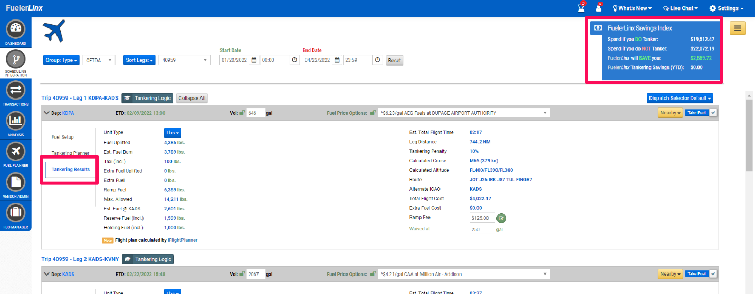
Task: Toggle Take Fuel checkbox for KADS
Action: pyautogui.click(x=713, y=274)
